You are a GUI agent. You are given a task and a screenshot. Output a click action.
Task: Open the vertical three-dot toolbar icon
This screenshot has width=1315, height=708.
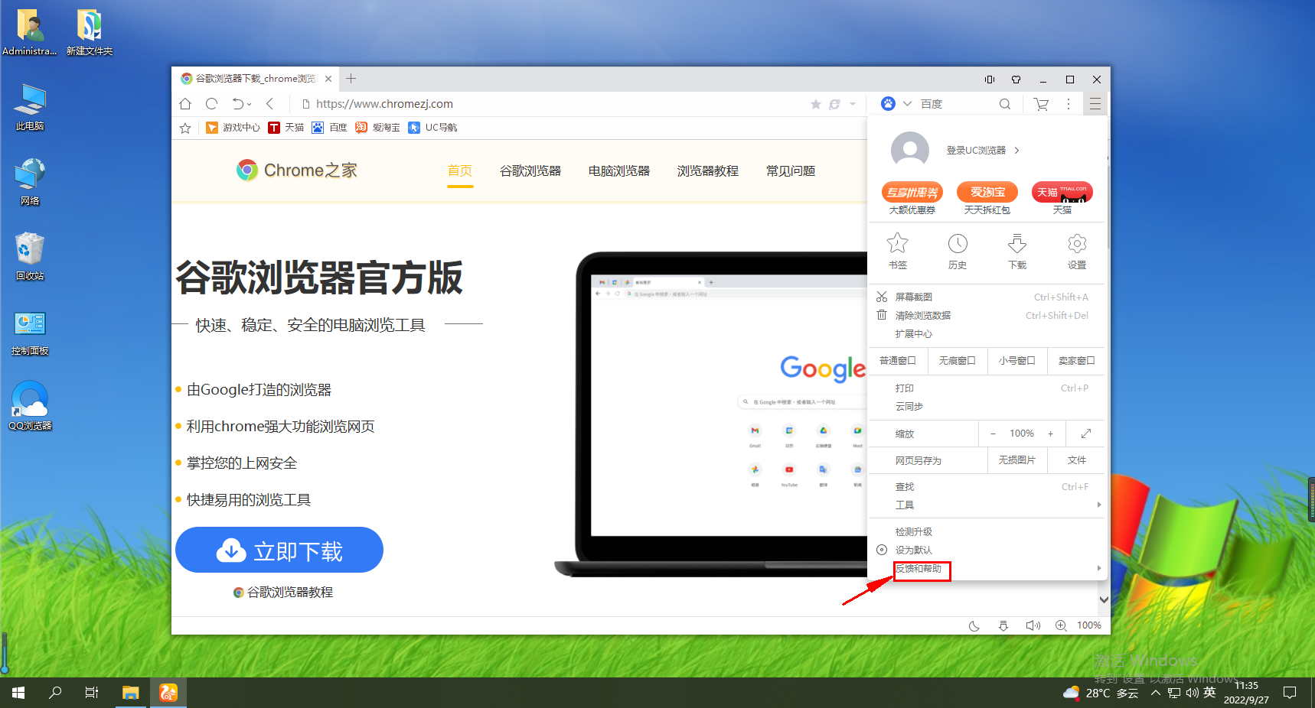click(1069, 104)
